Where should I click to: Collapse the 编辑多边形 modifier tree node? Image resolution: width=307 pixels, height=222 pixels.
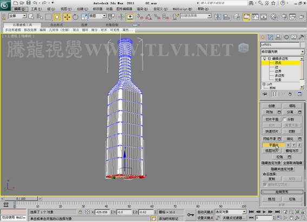[269, 58]
